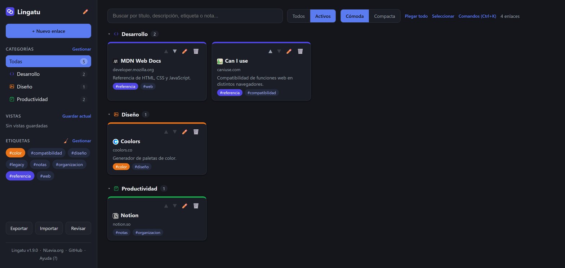Click Gestionar next to Categorías
Screen dimensions: 565x268
click(82, 49)
